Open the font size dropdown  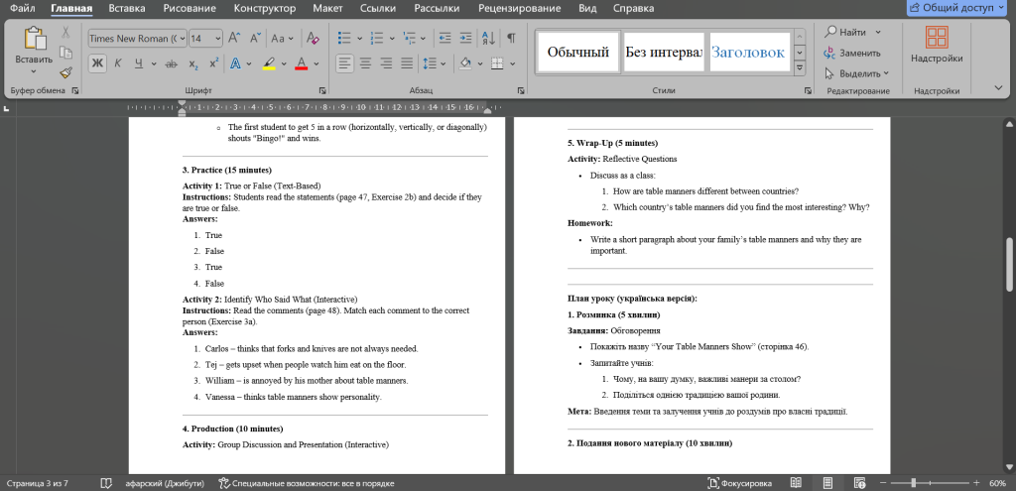pyautogui.click(x=217, y=39)
